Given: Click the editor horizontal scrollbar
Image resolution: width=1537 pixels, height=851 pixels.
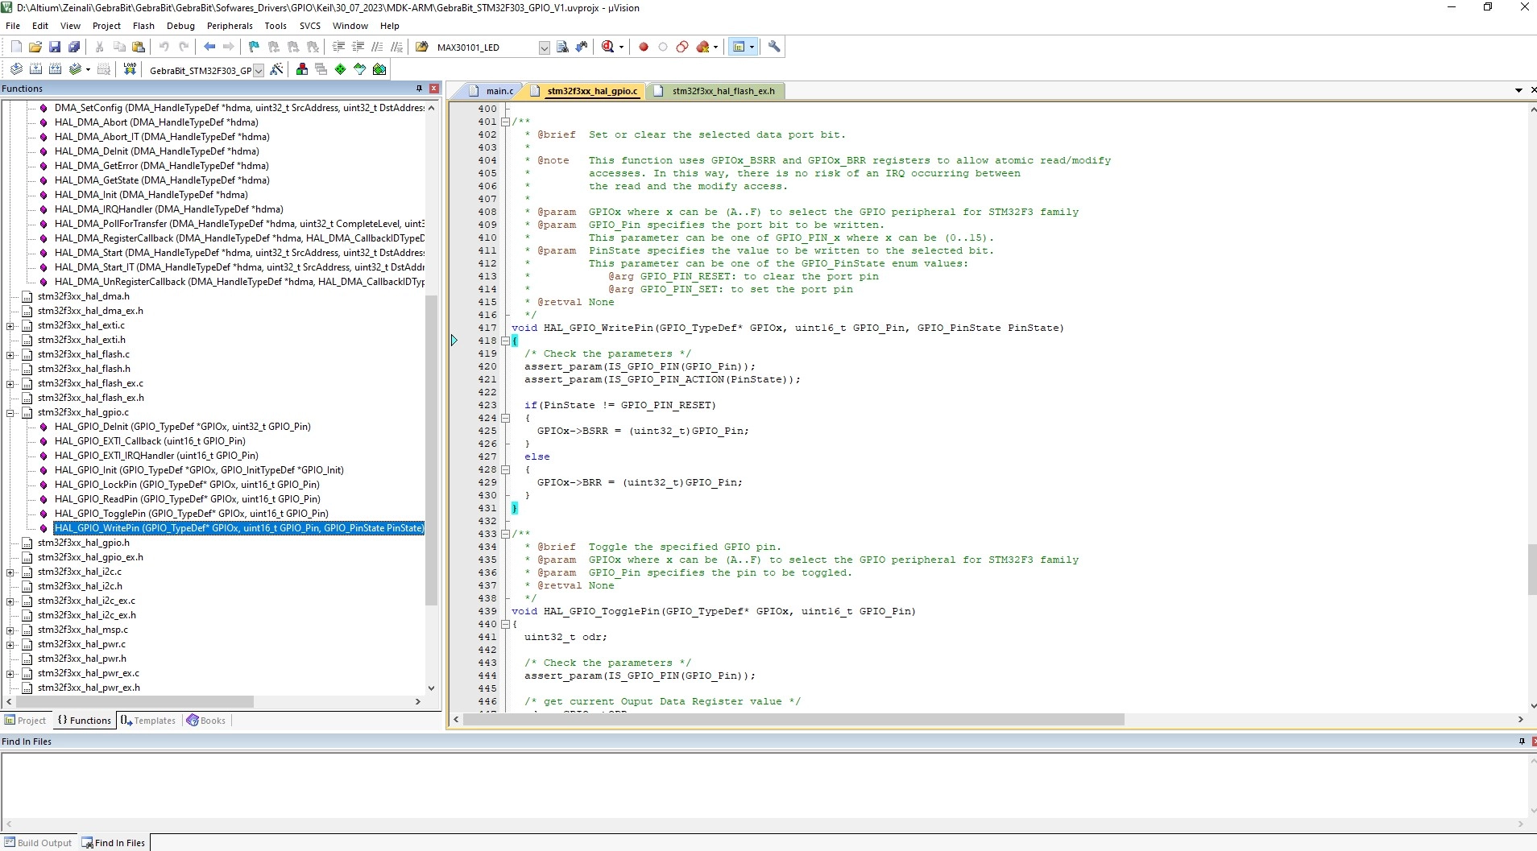Looking at the screenshot, I should (x=793, y=719).
